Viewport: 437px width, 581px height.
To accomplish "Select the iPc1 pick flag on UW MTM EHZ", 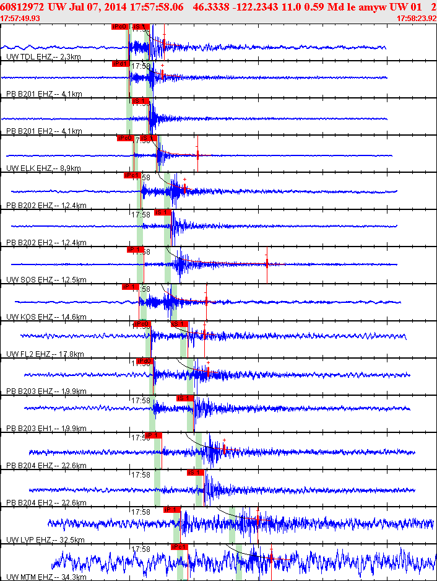I will point(180,547).
